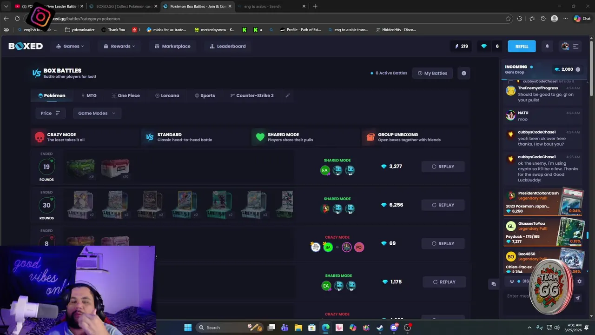Click the Gem Drop info icon
Viewport: 595px width, 335px height.
[578, 69]
